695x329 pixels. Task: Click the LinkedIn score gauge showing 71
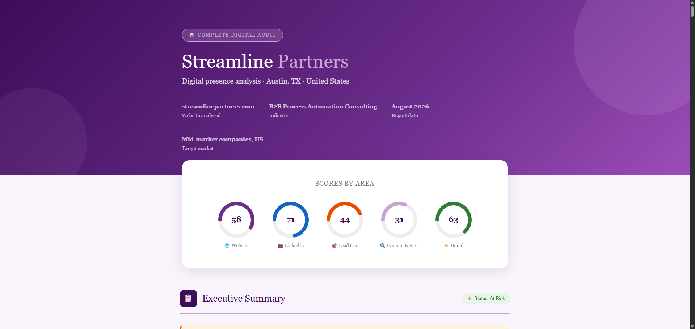coord(291,220)
